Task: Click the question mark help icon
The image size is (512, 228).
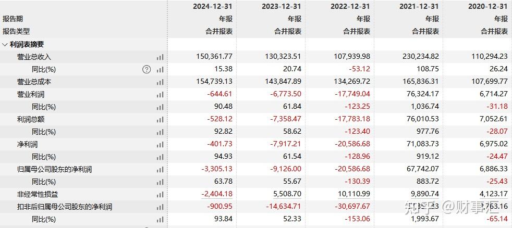Action: [147, 69]
